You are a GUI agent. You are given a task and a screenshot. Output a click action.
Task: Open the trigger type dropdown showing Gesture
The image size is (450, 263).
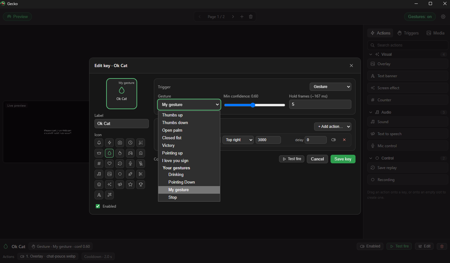pos(331,87)
